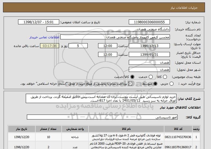
Task: Click the price validity date 1399/01/31
Action: coord(149,54)
